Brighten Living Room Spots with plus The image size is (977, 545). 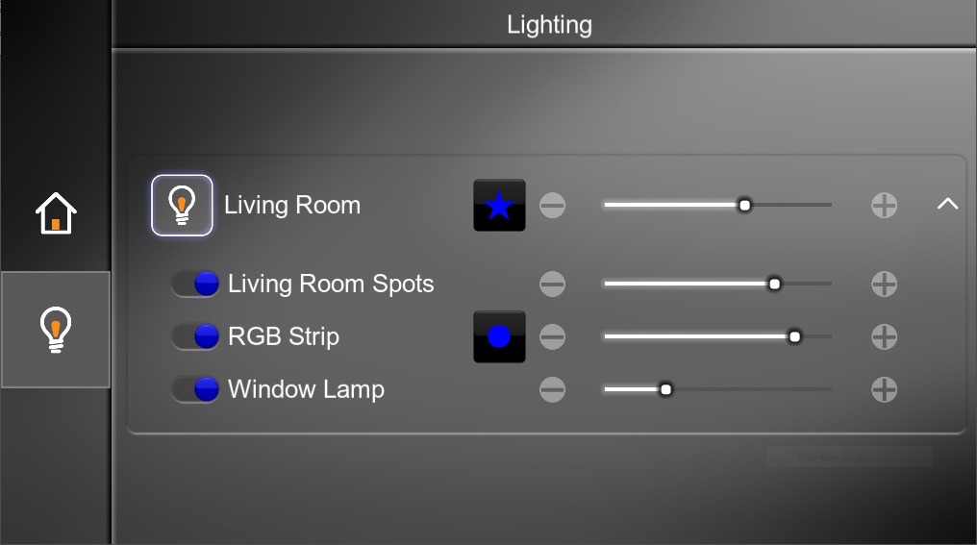(x=884, y=284)
